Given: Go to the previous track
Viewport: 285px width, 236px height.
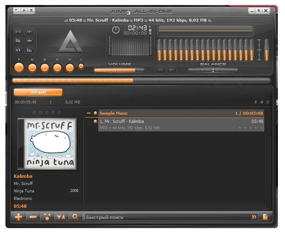Looking at the screenshot, I should click(x=57, y=68).
